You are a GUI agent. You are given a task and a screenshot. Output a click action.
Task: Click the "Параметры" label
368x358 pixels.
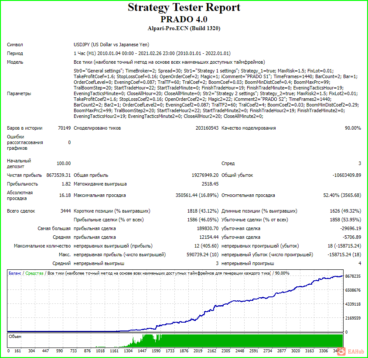[19, 93]
